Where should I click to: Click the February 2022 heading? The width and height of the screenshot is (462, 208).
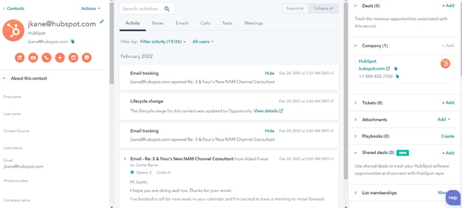click(x=137, y=56)
